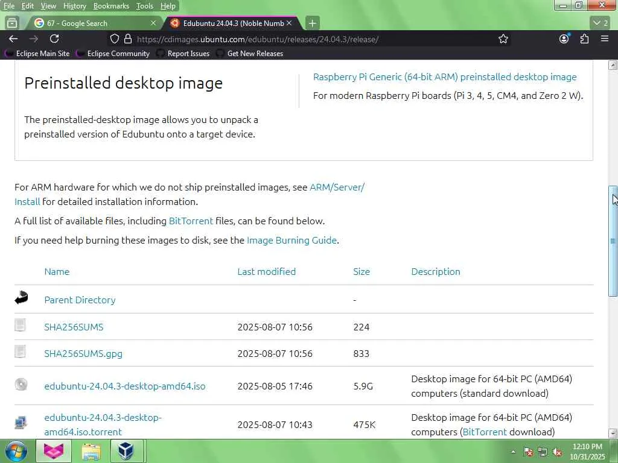Open the clock showing 12:10 PM
Screen dimensions: 618x463
tap(587, 452)
